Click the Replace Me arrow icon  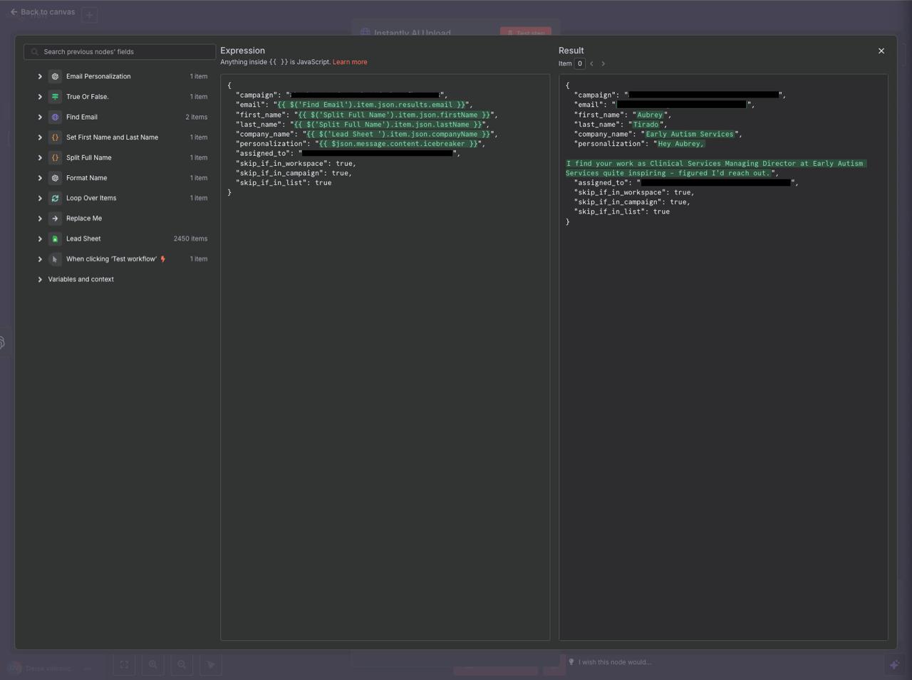point(55,219)
